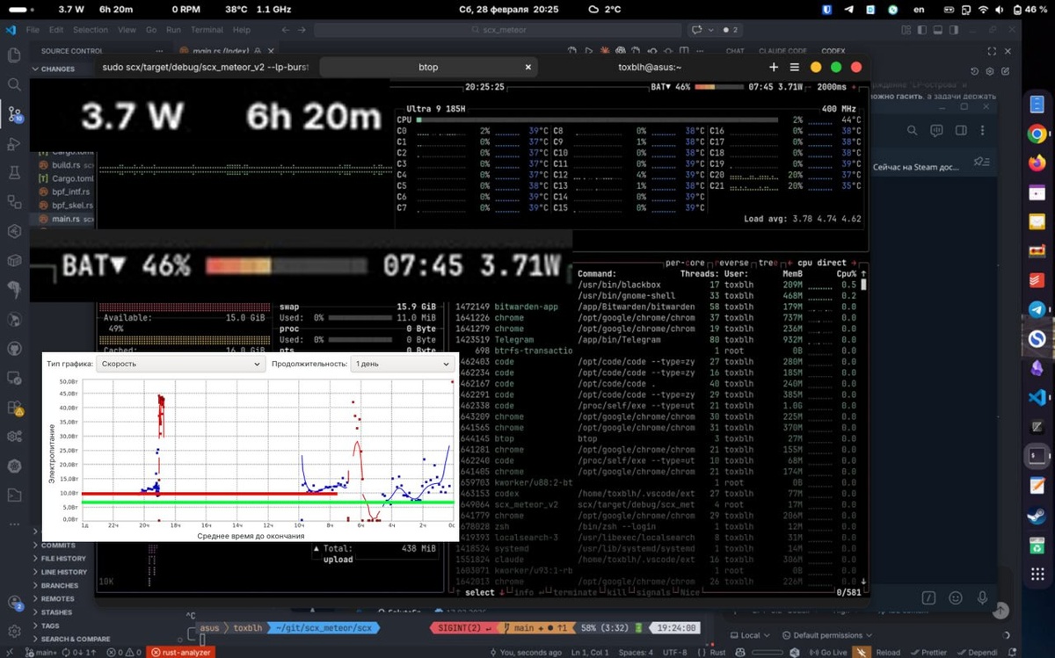The width and height of the screenshot is (1055, 658).
Task: Open VS Code Accounts icon
Action: (x=14, y=605)
